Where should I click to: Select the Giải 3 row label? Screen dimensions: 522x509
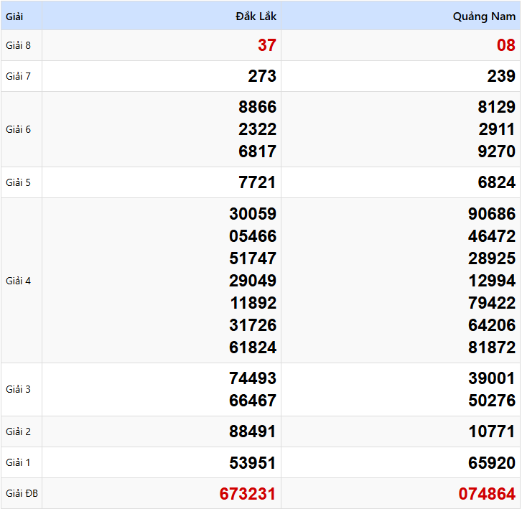click(19, 389)
